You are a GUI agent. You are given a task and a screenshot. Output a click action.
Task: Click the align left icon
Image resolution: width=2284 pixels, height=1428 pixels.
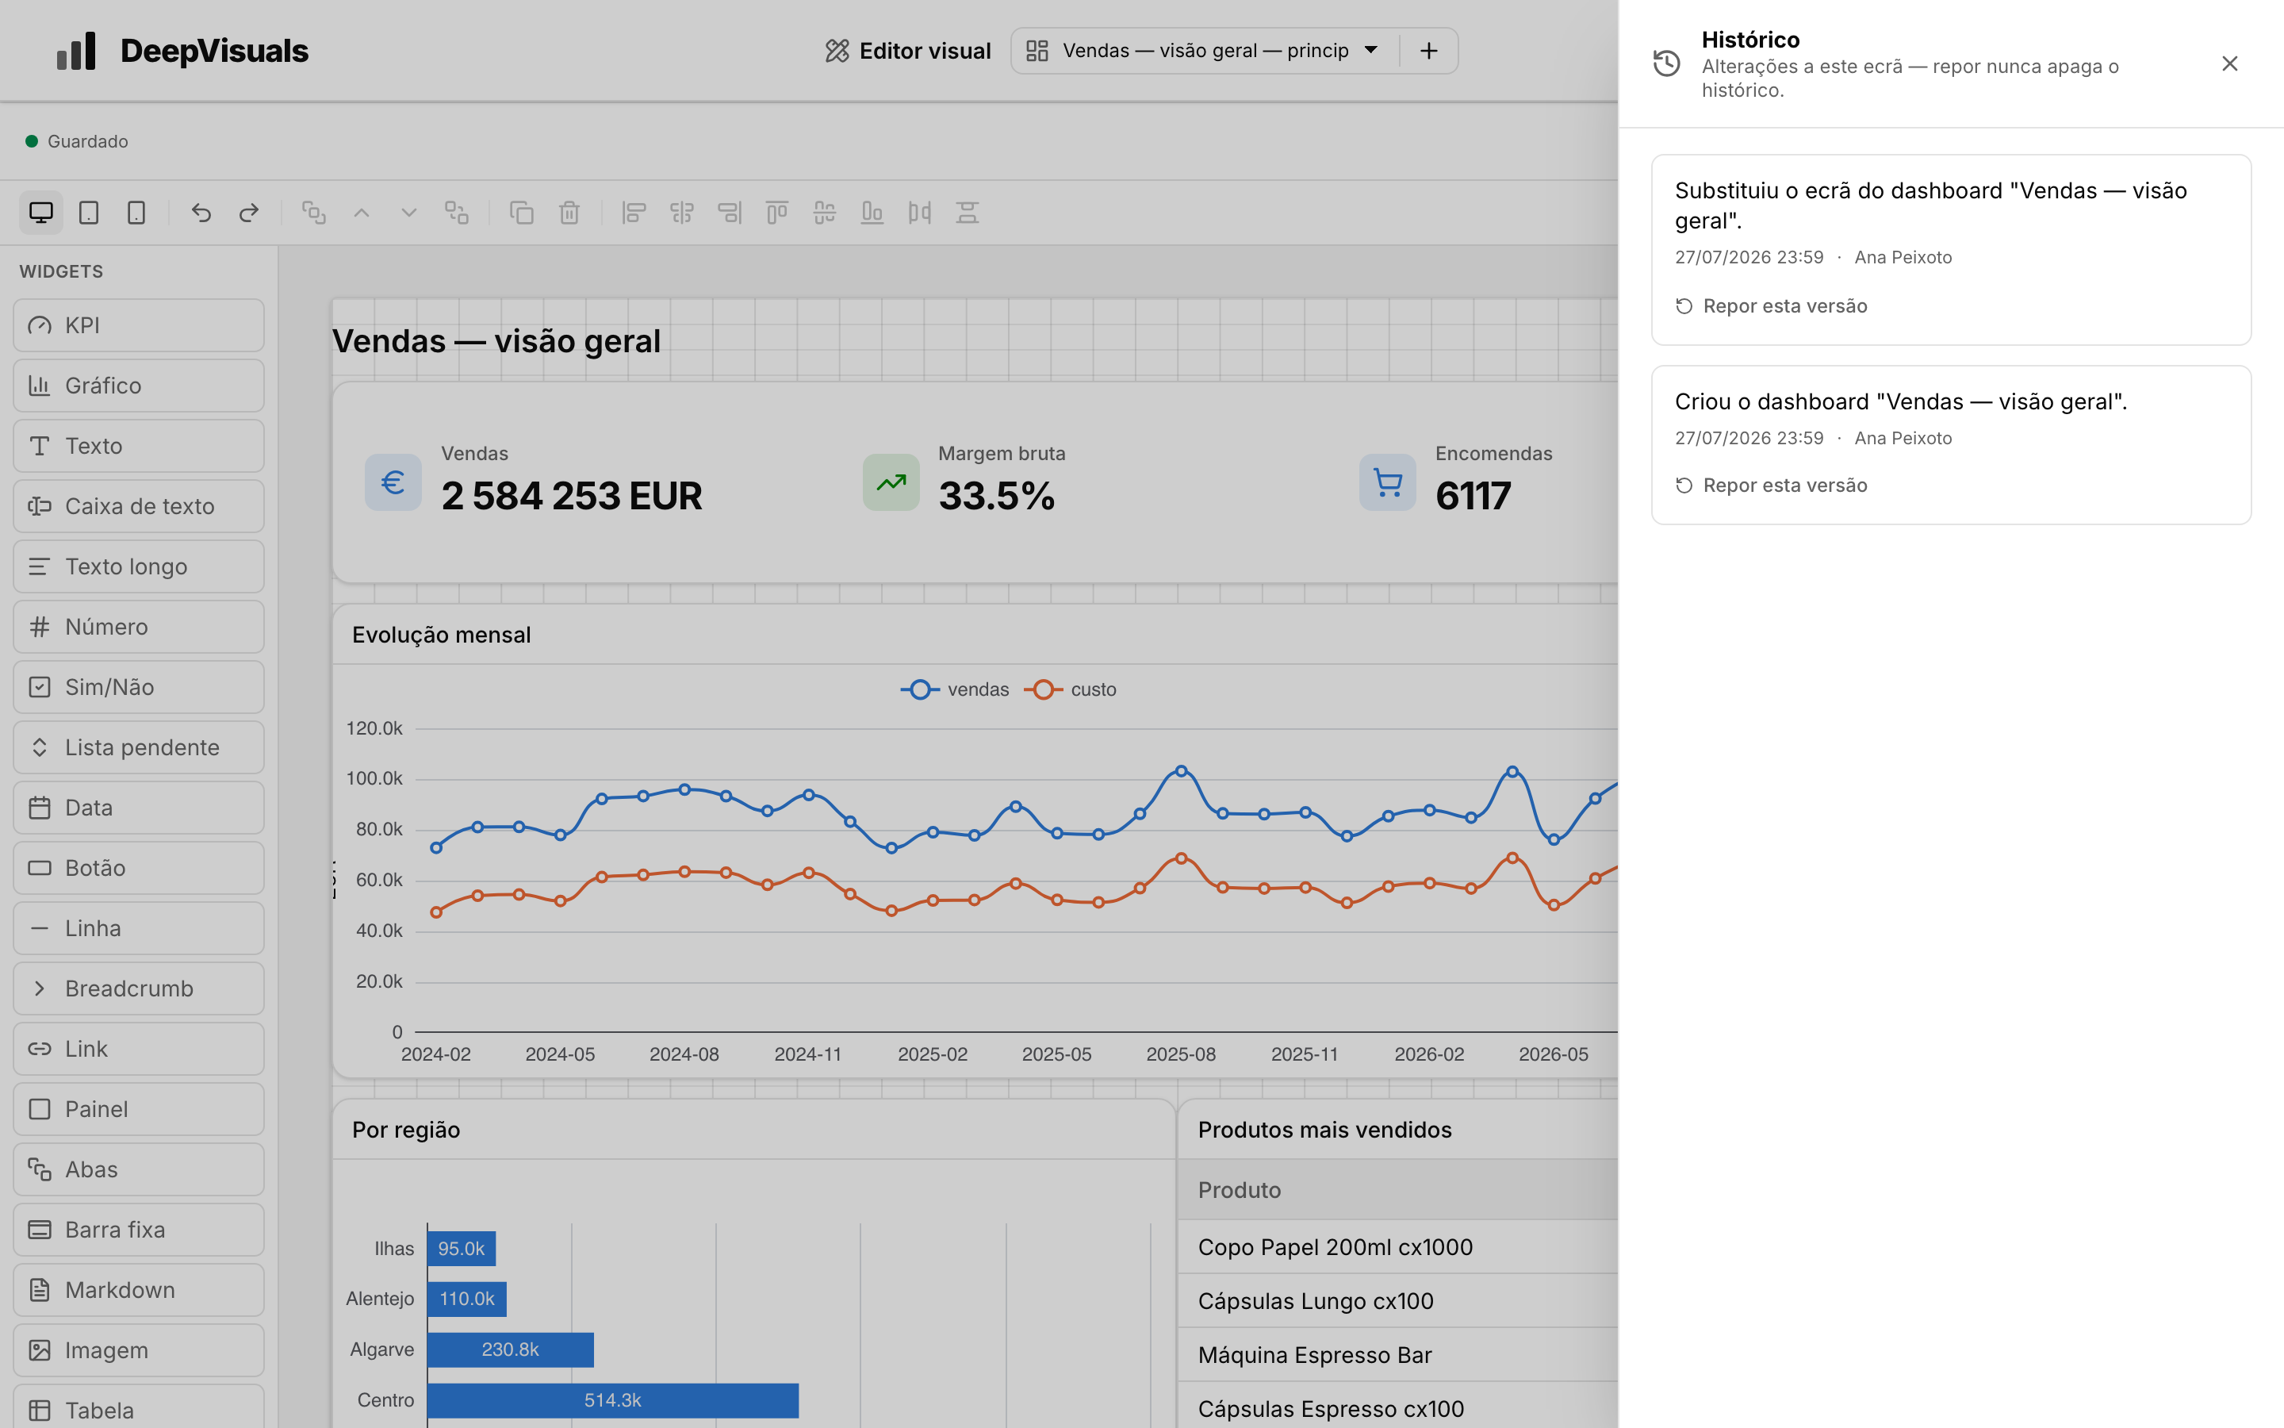(634, 213)
